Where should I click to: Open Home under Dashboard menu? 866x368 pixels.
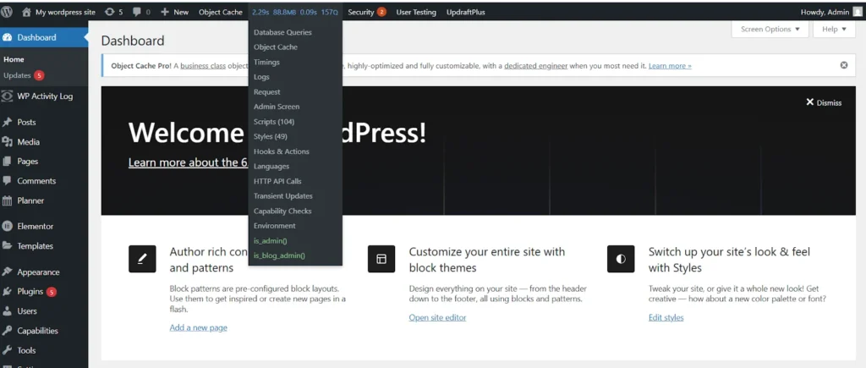point(14,59)
